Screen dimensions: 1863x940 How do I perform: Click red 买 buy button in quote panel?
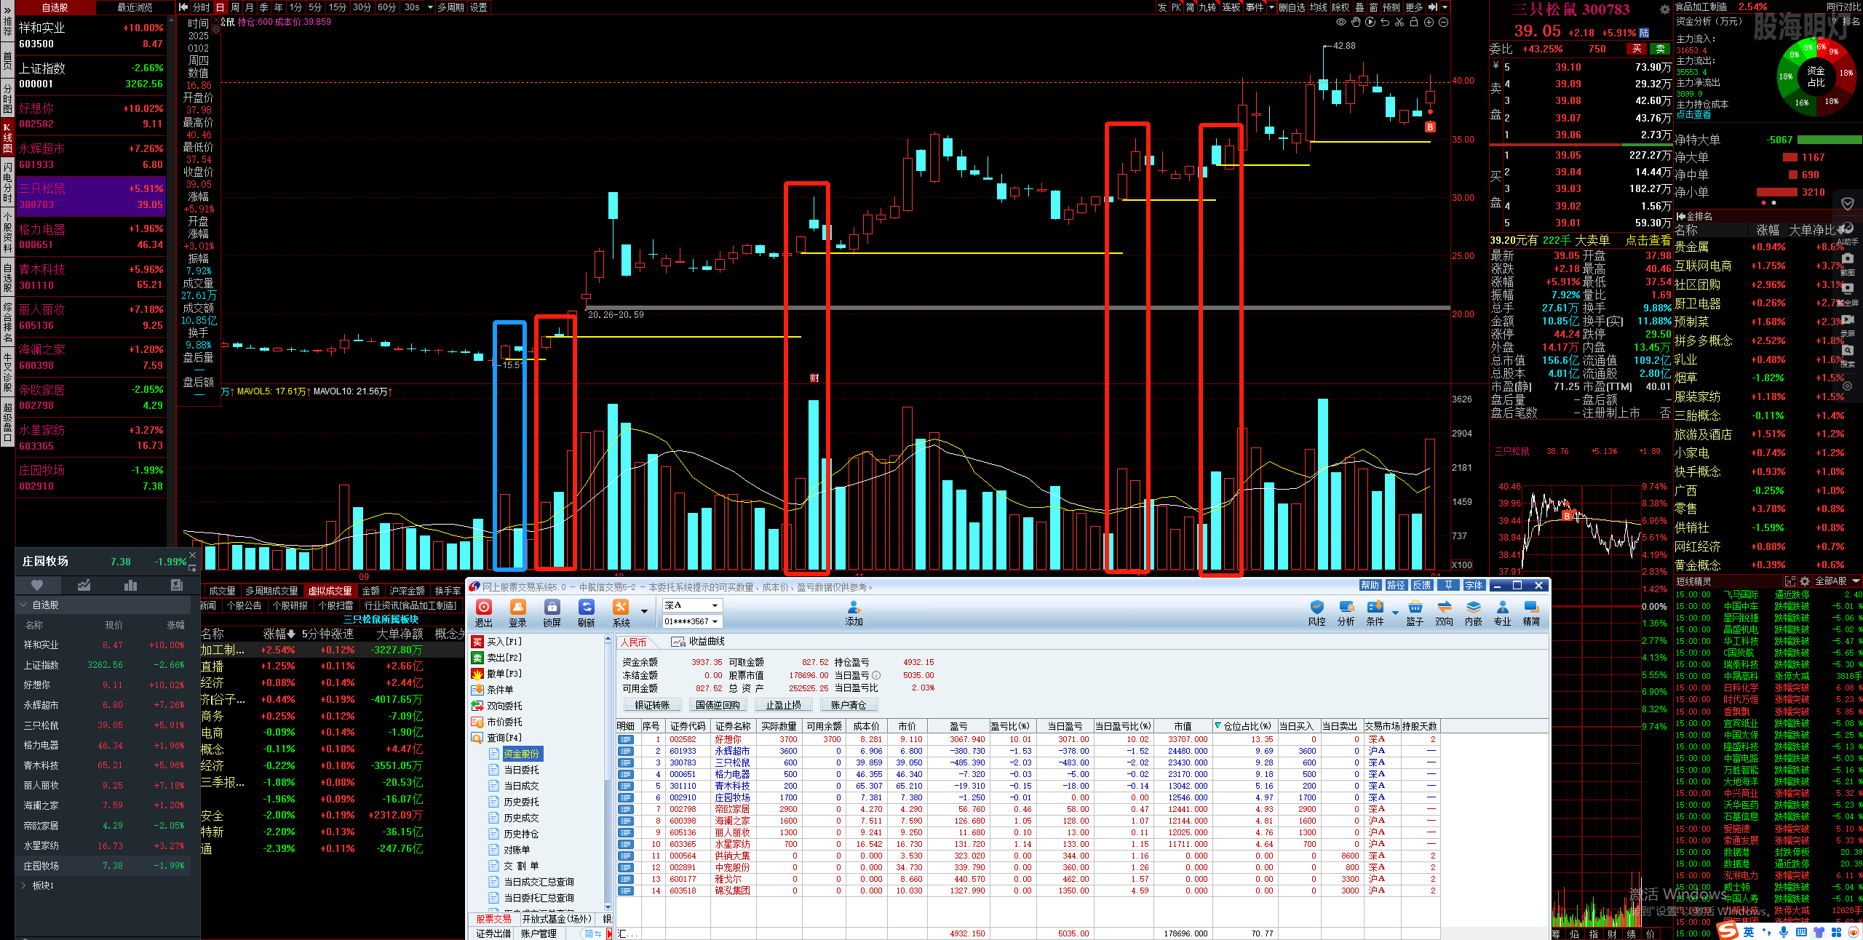pyautogui.click(x=1637, y=49)
